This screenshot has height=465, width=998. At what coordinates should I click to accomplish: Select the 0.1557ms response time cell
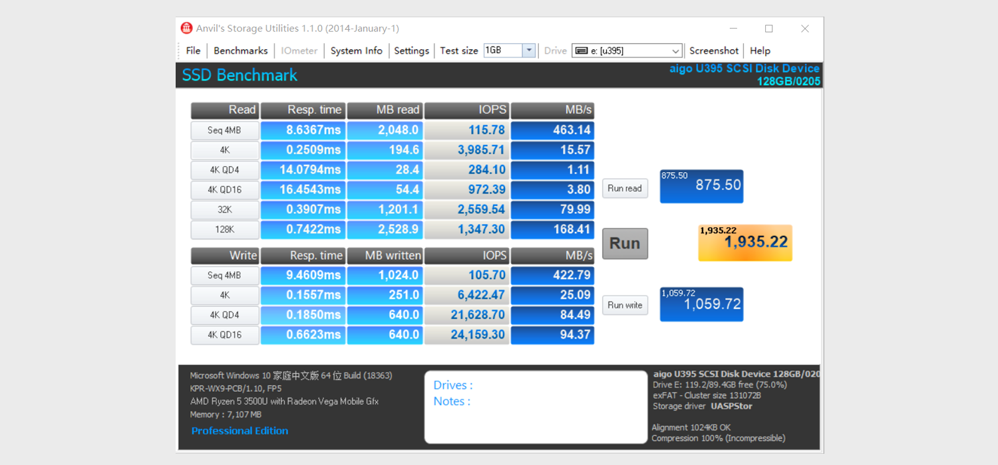pyautogui.click(x=303, y=296)
